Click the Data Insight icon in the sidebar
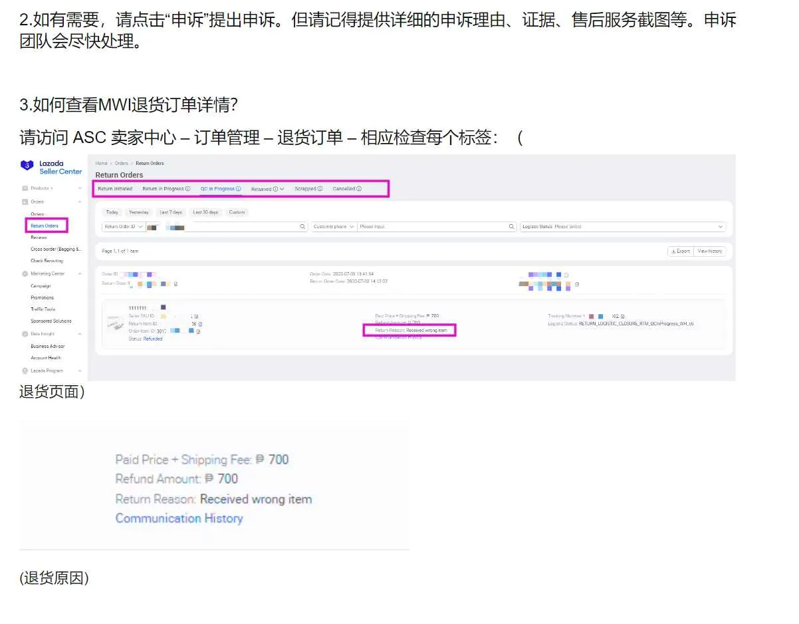Screen dimensions: 799x624 [x=25, y=334]
